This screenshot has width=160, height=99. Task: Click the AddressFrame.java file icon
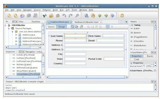coord(20,41)
